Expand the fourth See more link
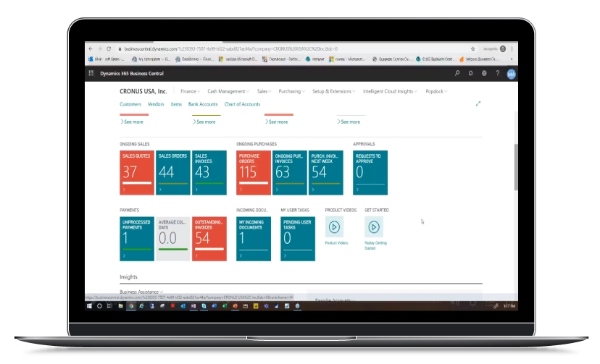Screen dimensions: 600x364 click(349, 122)
